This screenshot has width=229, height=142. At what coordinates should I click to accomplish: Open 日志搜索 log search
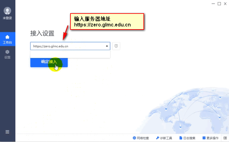pyautogui.click(x=187, y=138)
